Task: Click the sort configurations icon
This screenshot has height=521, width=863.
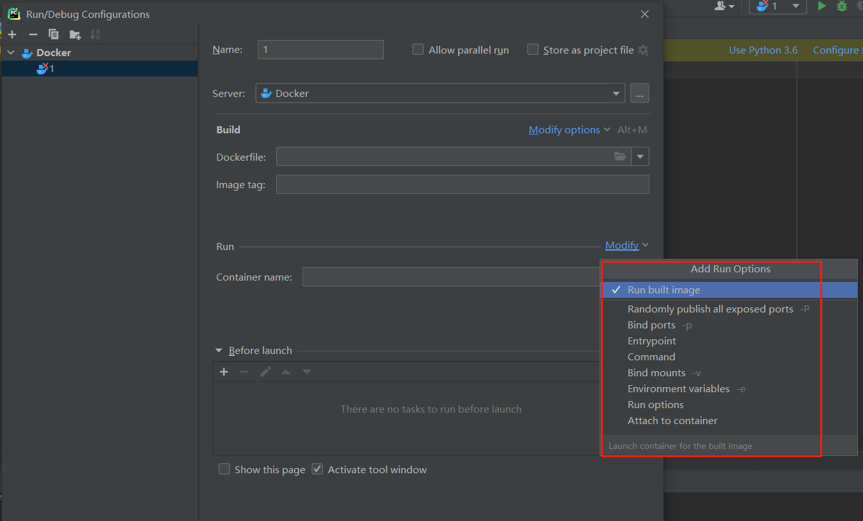Action: [95, 34]
